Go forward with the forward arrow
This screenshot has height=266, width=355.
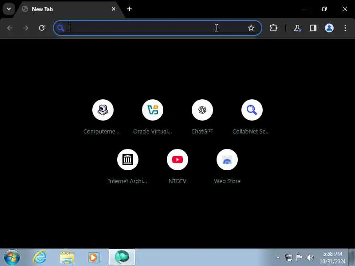click(26, 28)
